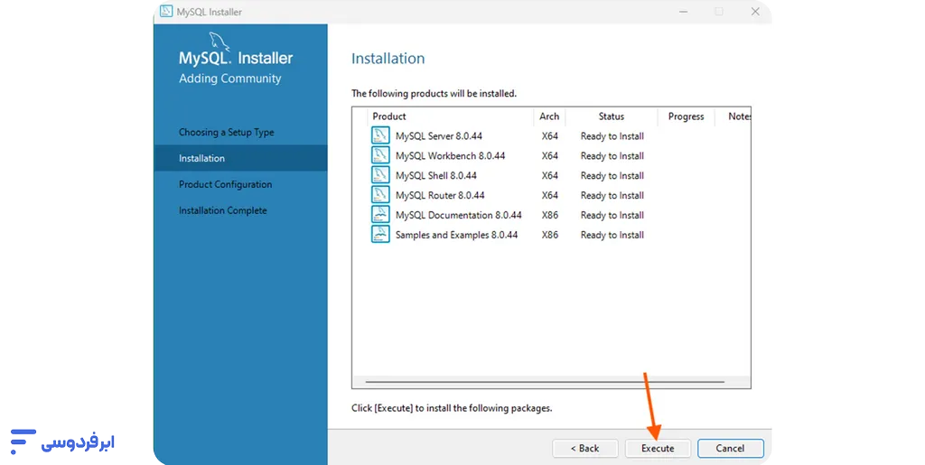Select the Installation step in sidebar

pos(202,159)
